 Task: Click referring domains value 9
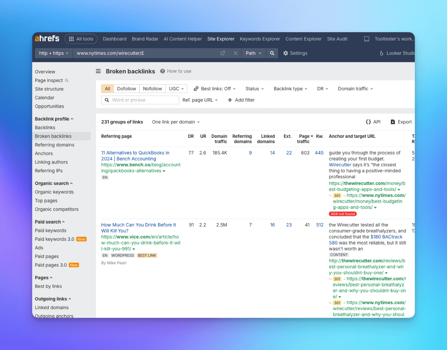(250, 153)
